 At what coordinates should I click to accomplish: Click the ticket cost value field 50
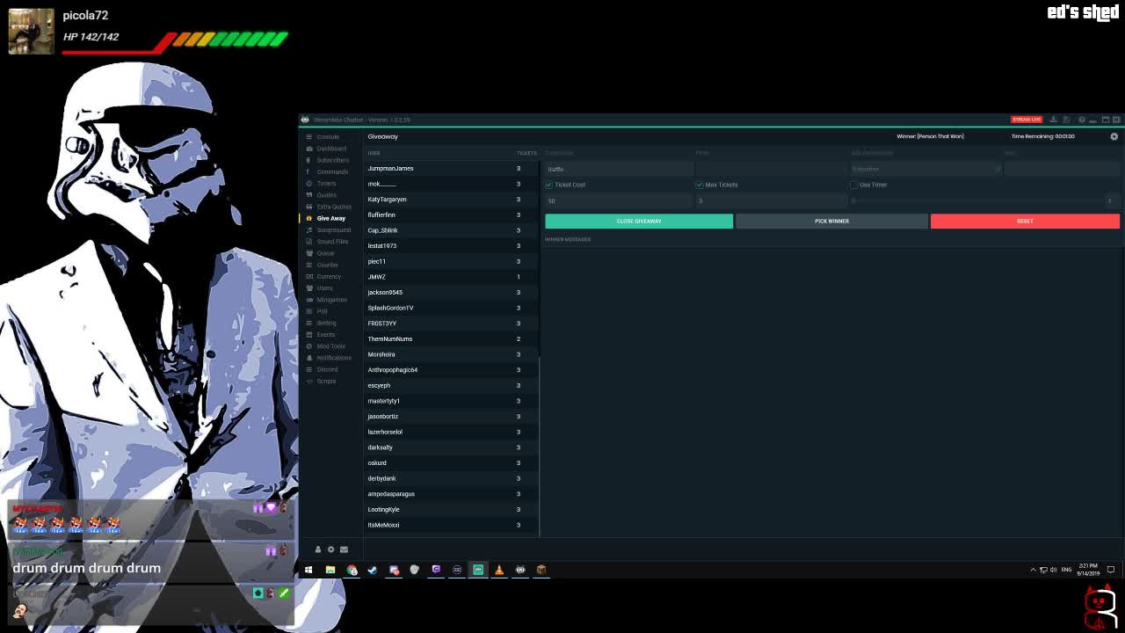pyautogui.click(x=619, y=200)
